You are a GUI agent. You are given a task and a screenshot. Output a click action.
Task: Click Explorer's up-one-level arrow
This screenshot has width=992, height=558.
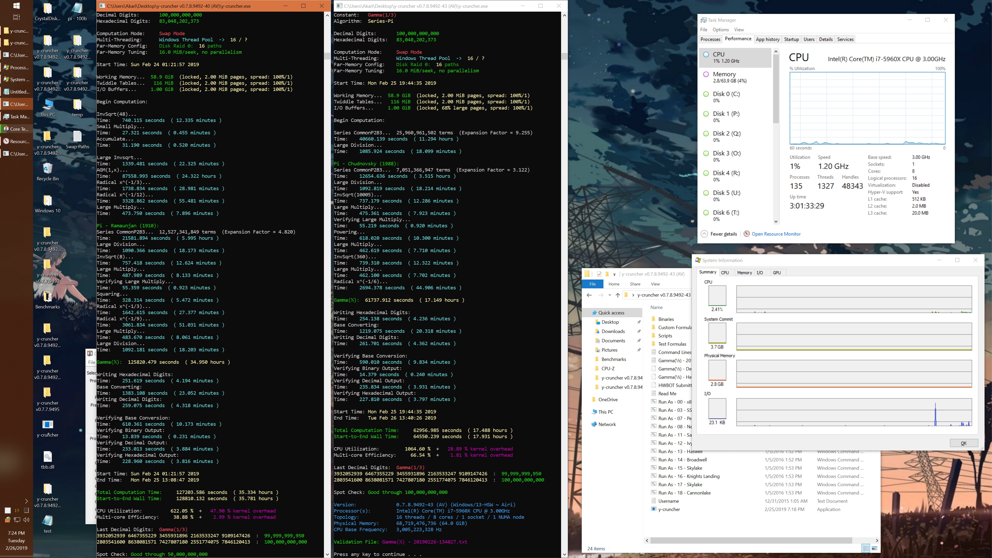pyautogui.click(x=618, y=295)
